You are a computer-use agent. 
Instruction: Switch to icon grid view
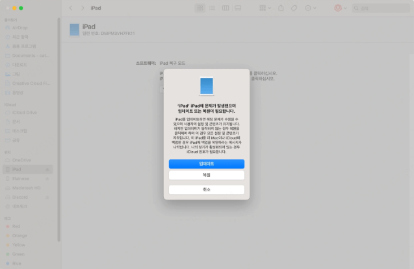[x=200, y=8]
